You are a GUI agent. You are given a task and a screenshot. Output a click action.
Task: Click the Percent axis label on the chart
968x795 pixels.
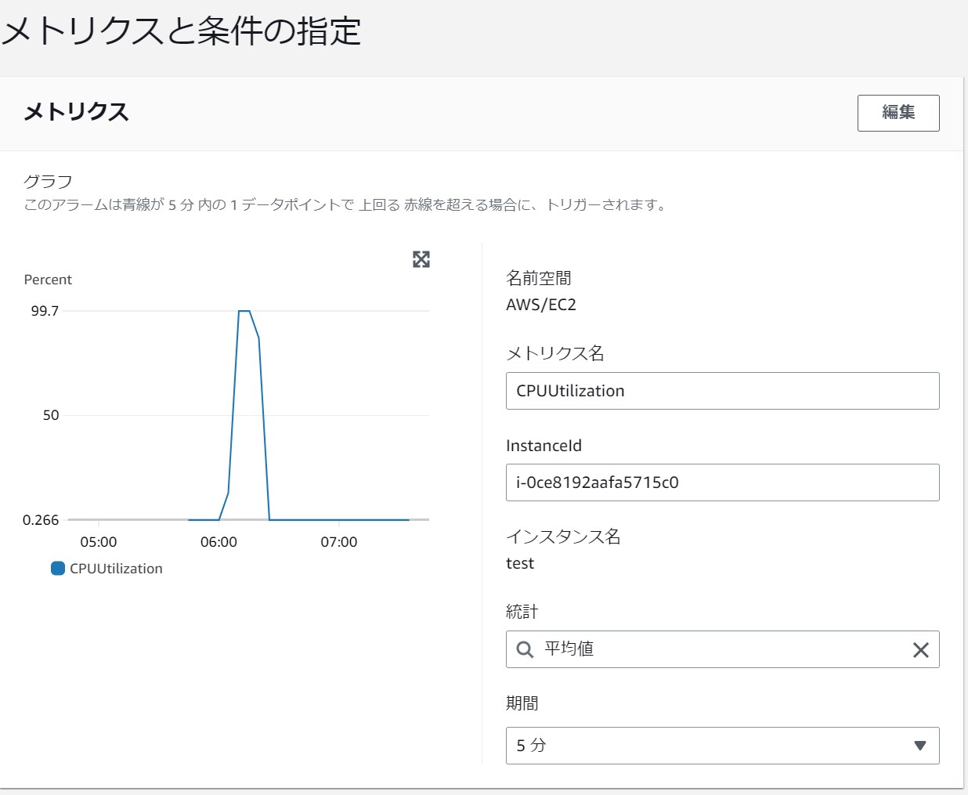[48, 279]
